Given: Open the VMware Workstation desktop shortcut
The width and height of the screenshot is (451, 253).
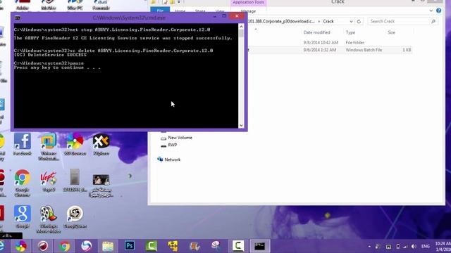Looking at the screenshot, I should (x=49, y=146).
